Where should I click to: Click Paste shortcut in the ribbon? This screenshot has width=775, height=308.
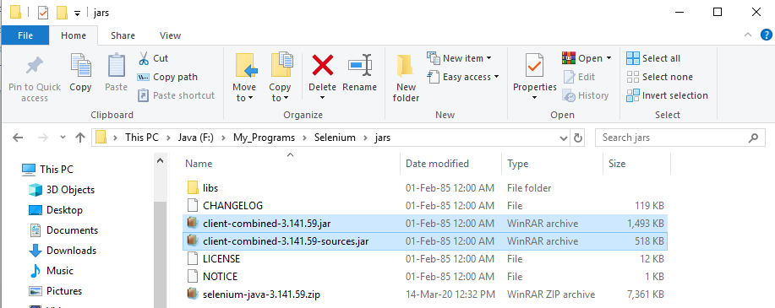click(x=177, y=95)
